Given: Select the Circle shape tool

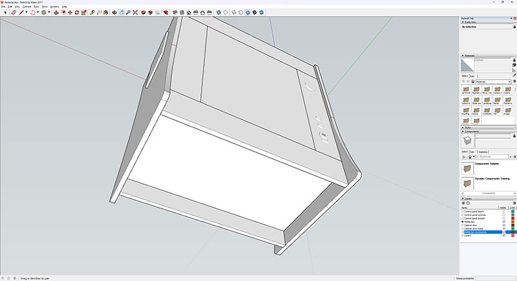Looking at the screenshot, I should [44, 12].
